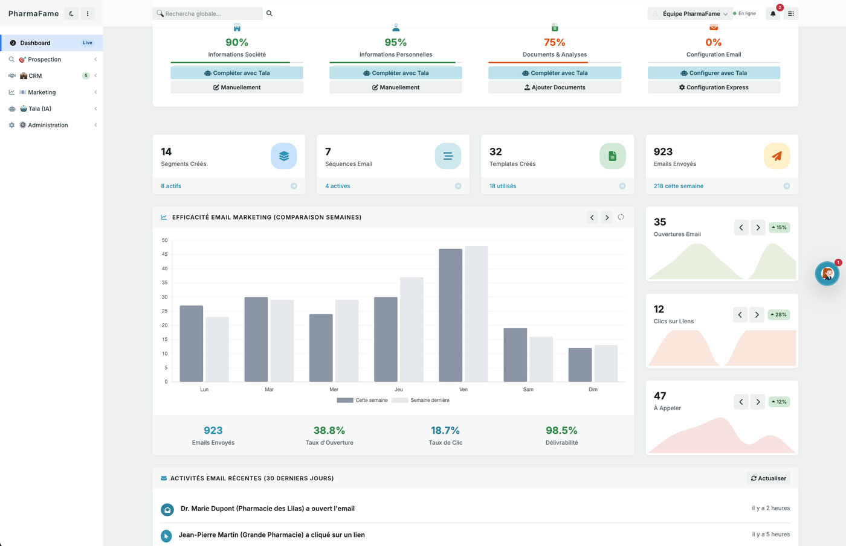Open the Équipe PharmaFame dropdown

pyautogui.click(x=690, y=13)
